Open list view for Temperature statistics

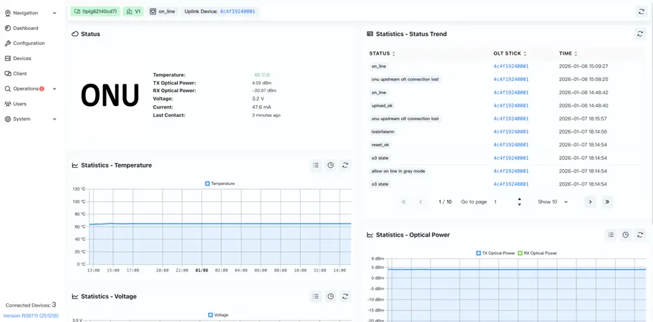click(x=315, y=166)
